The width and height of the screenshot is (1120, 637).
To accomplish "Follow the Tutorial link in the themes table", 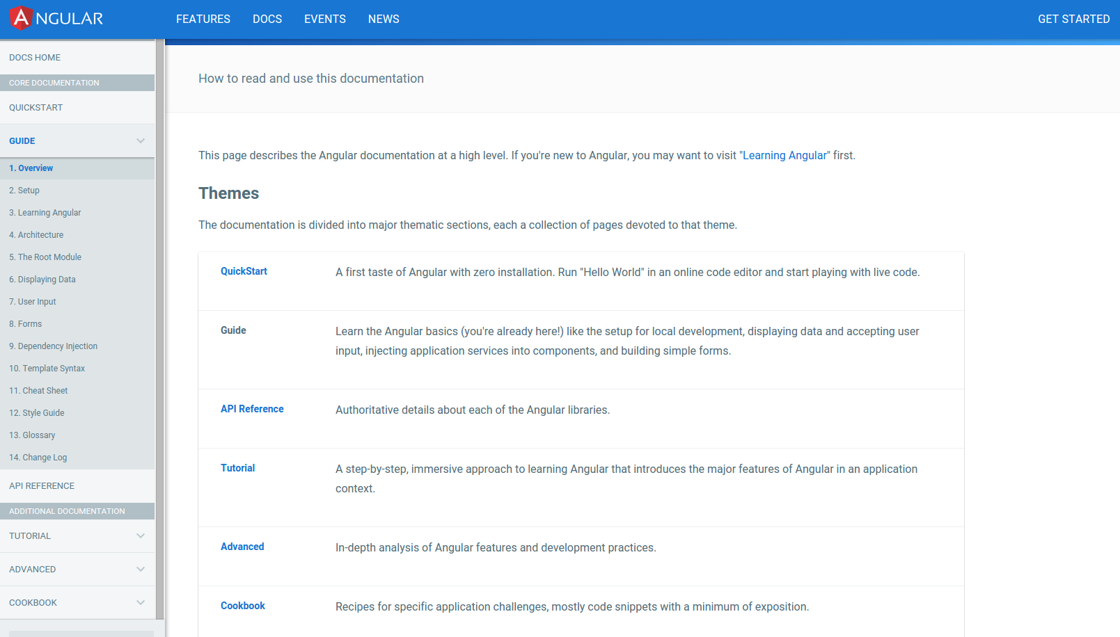I will (x=237, y=468).
